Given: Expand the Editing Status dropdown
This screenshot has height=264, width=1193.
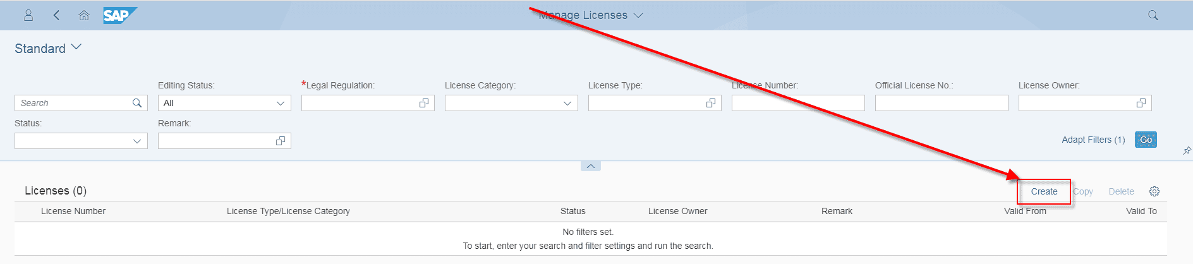Looking at the screenshot, I should pyautogui.click(x=281, y=103).
